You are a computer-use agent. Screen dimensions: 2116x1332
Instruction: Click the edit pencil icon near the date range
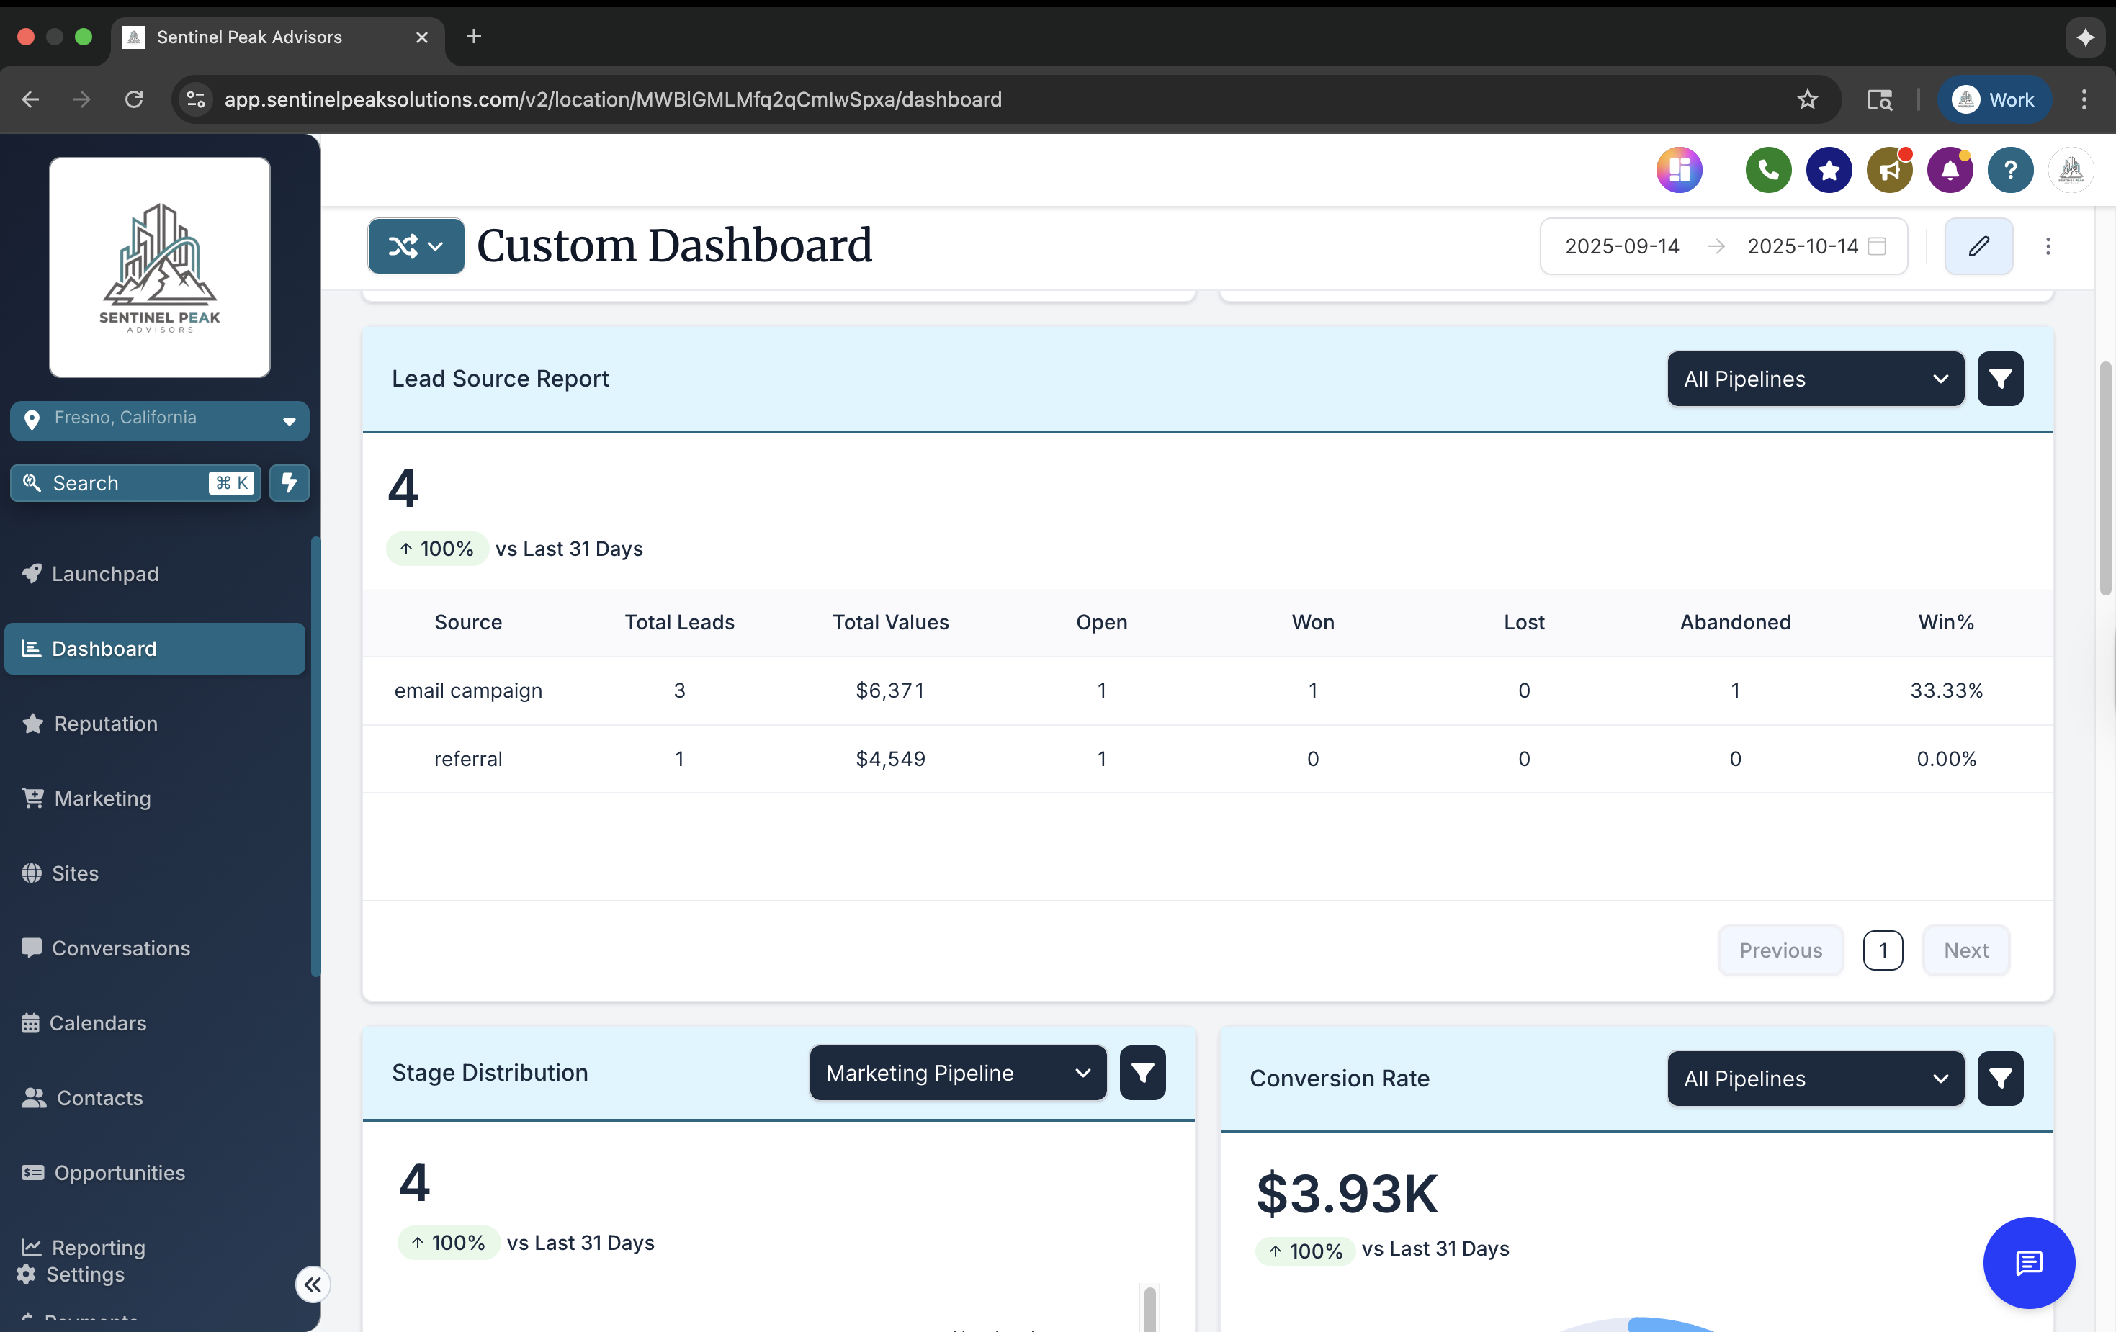[1979, 246]
